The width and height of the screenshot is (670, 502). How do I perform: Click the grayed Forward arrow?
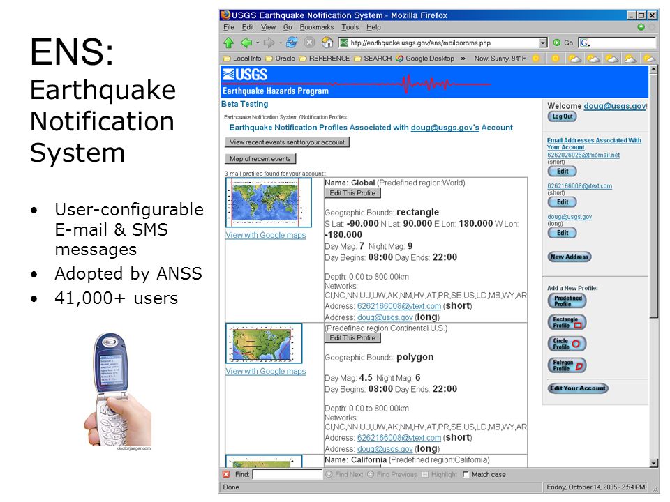pos(269,43)
